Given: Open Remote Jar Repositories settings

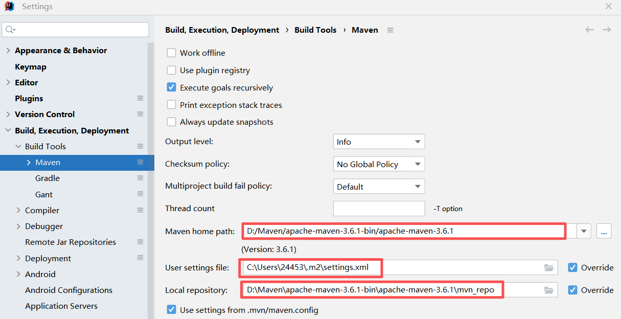Looking at the screenshot, I should coord(71,242).
